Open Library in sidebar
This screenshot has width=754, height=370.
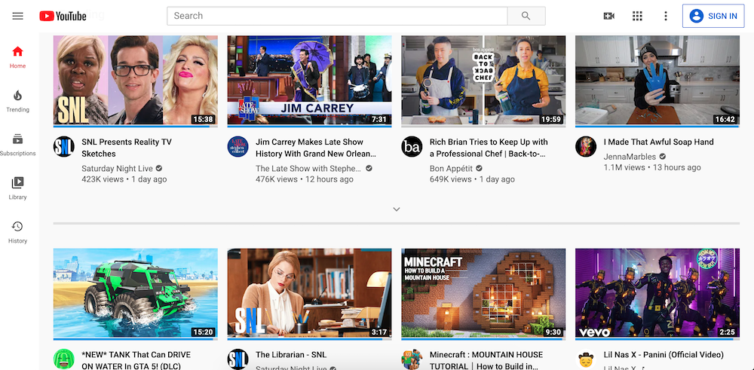[18, 188]
